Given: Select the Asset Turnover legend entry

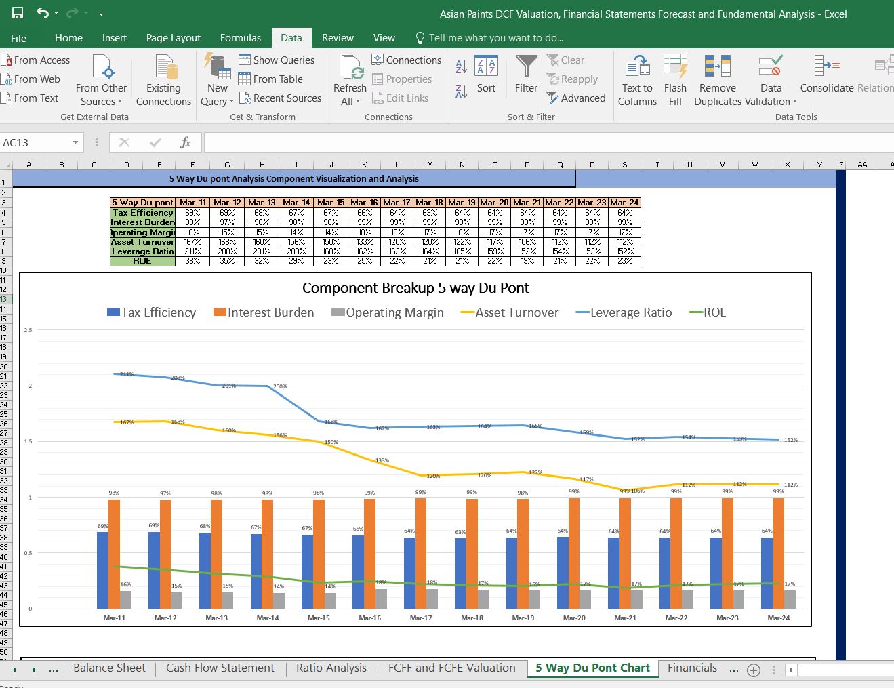Looking at the screenshot, I should (510, 312).
